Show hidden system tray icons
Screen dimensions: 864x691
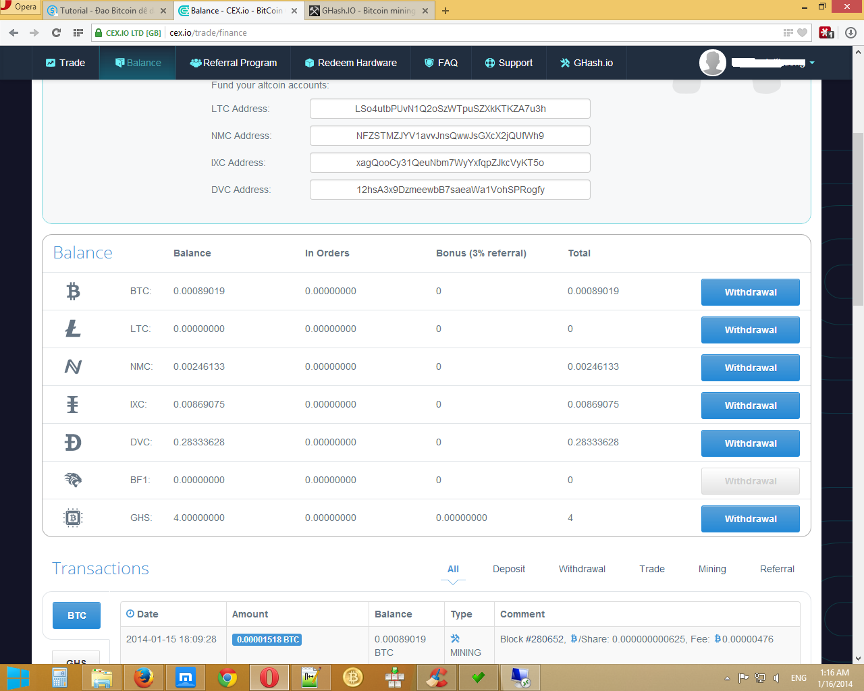click(727, 678)
